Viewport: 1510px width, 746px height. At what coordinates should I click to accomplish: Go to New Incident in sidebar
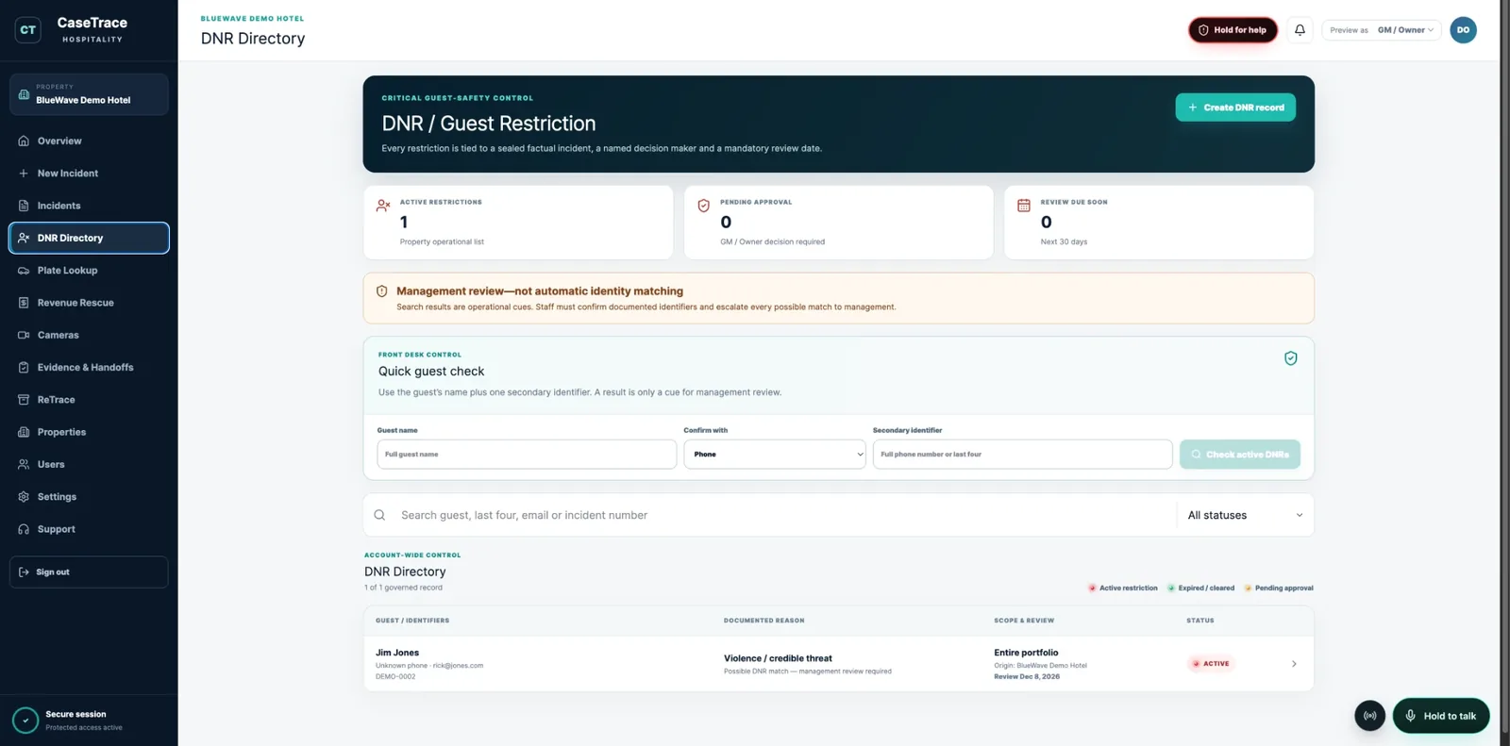pyautogui.click(x=89, y=174)
